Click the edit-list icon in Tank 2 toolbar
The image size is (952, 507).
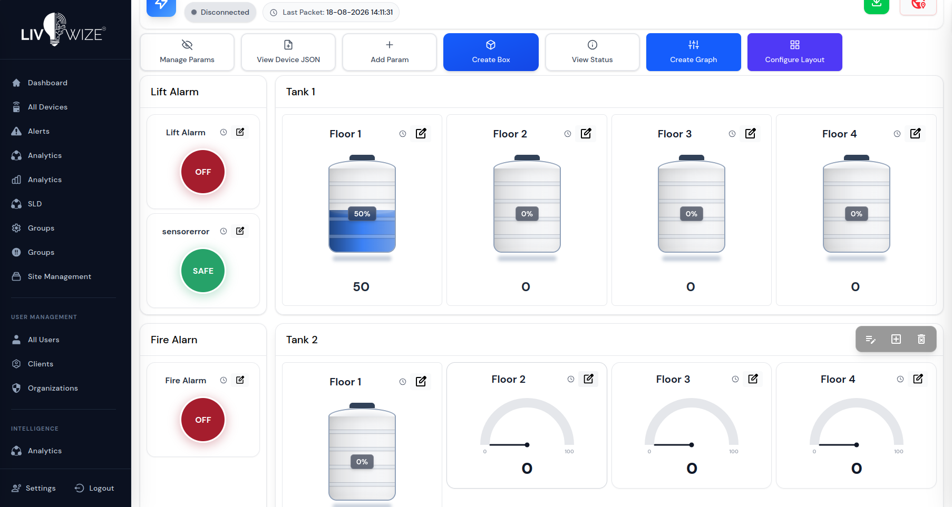[x=871, y=340]
